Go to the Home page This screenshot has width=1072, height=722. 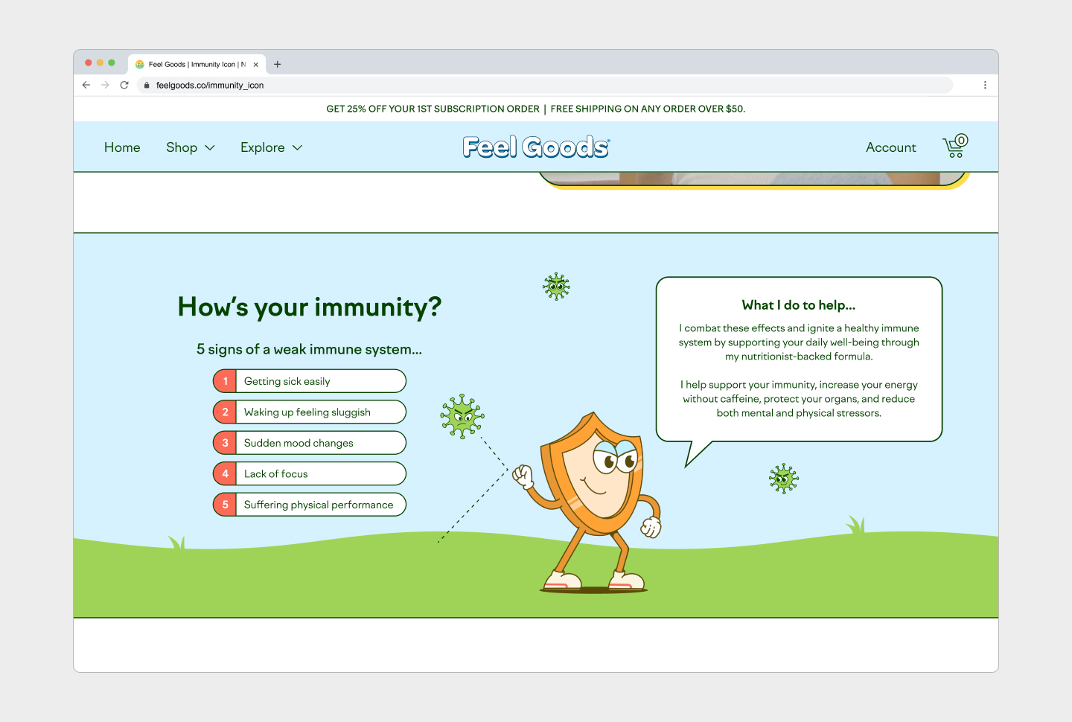tap(122, 147)
